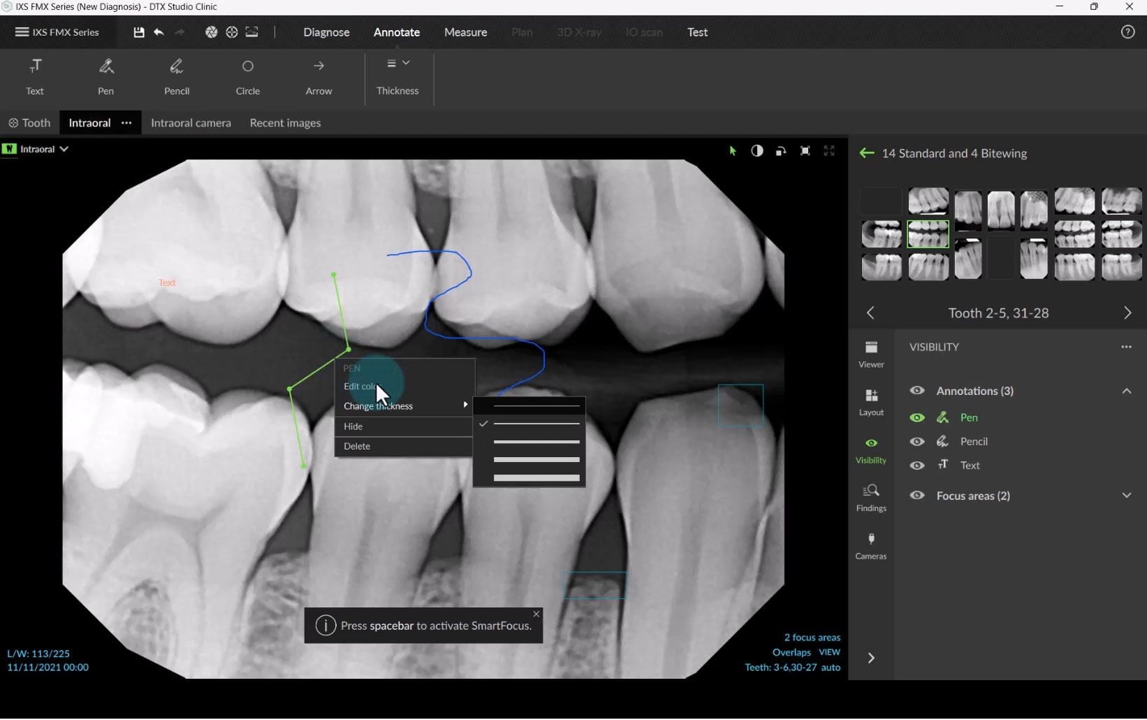Image resolution: width=1147 pixels, height=720 pixels.
Task: Select the Text annotation tool
Action: coord(35,76)
